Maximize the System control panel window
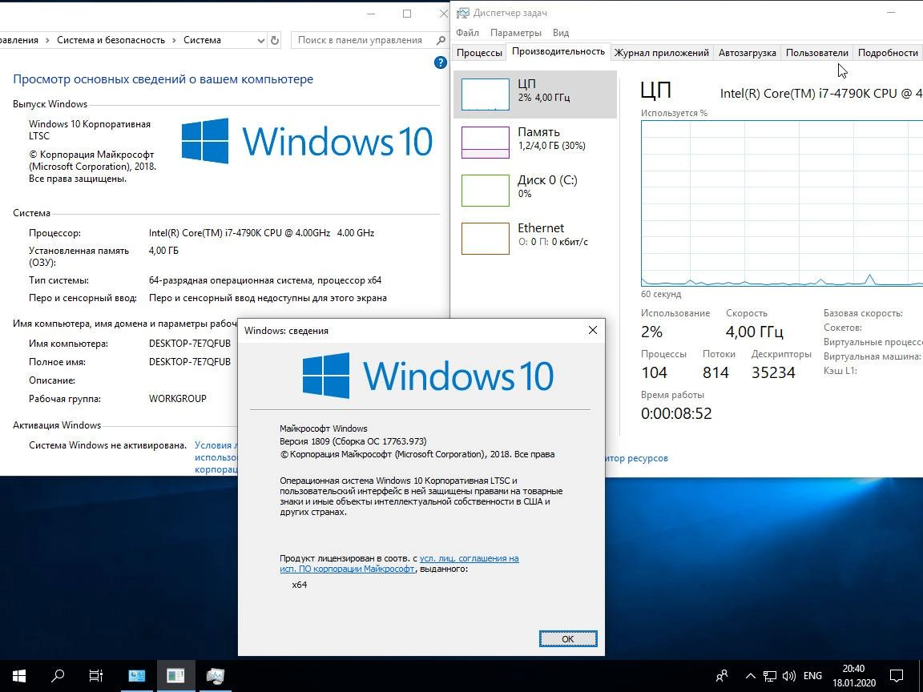The image size is (923, 692). pyautogui.click(x=407, y=14)
